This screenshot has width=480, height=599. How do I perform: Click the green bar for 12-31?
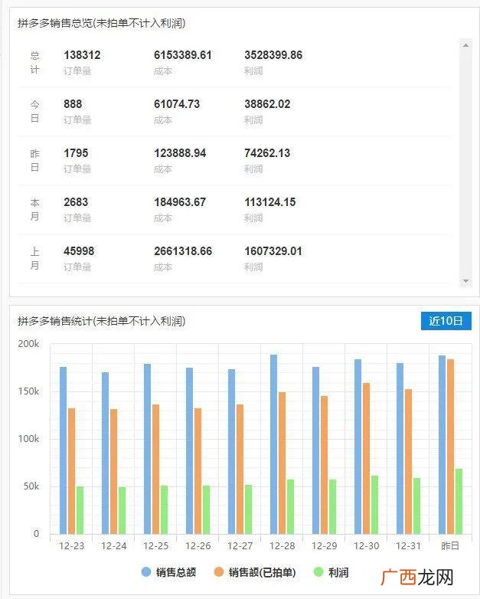(416, 506)
